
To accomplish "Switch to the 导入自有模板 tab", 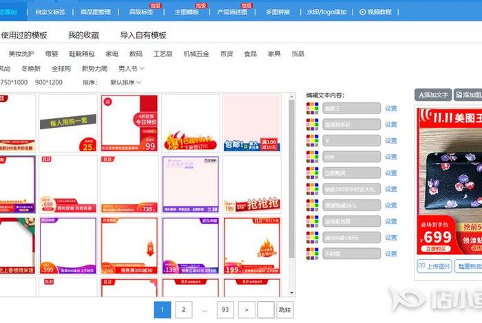I will [143, 35].
